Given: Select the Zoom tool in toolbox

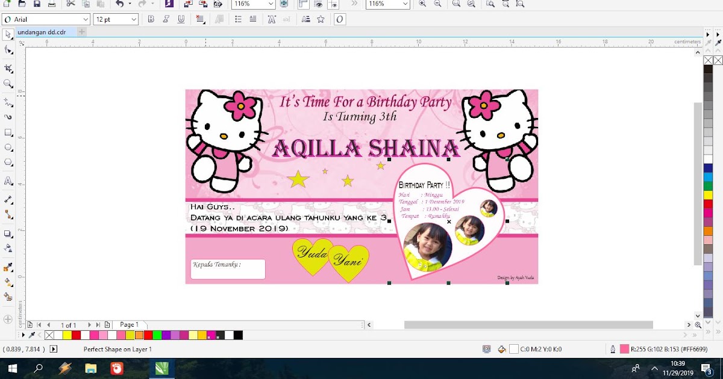Looking at the screenshot, I should 8,84.
